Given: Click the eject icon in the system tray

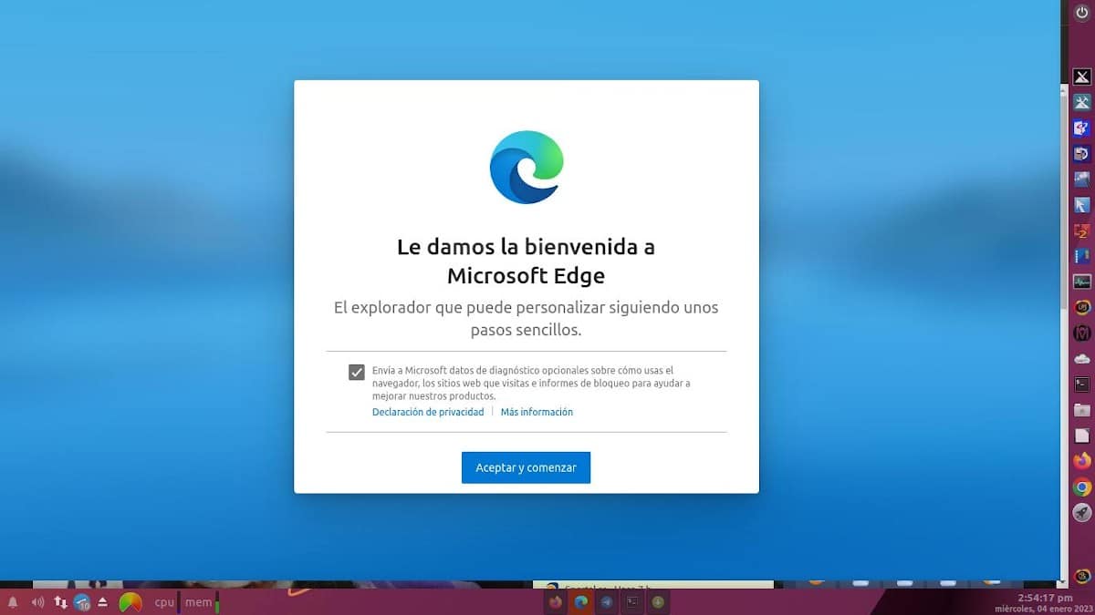Looking at the screenshot, I should pos(101,602).
